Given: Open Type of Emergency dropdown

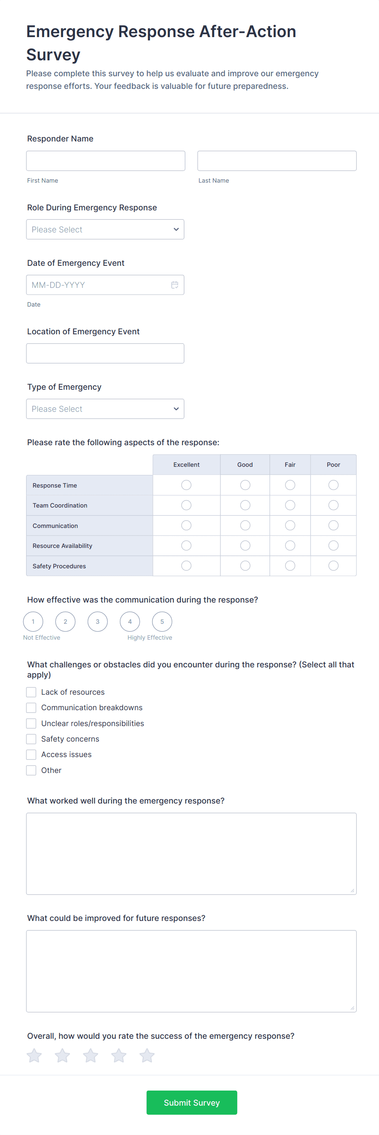Looking at the screenshot, I should pos(105,409).
